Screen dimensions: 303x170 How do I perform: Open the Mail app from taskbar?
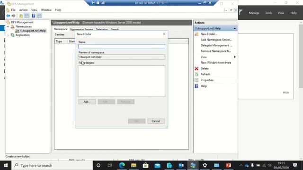pos(158,165)
